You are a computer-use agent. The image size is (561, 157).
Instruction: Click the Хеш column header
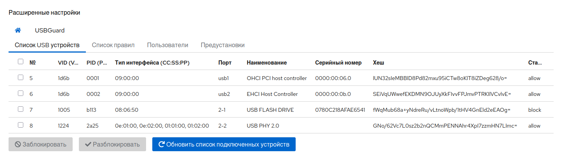point(378,63)
